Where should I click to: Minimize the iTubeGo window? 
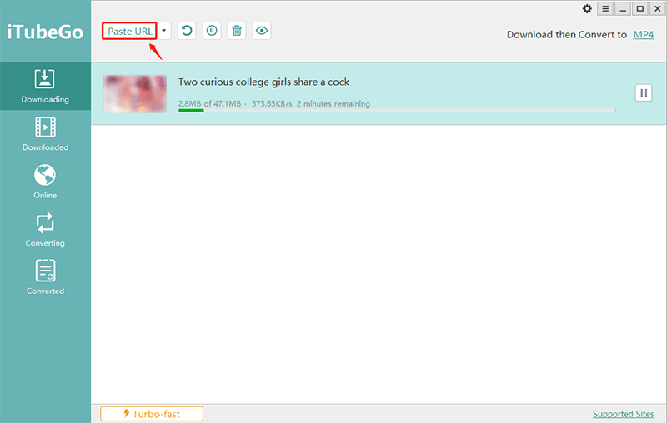623,9
